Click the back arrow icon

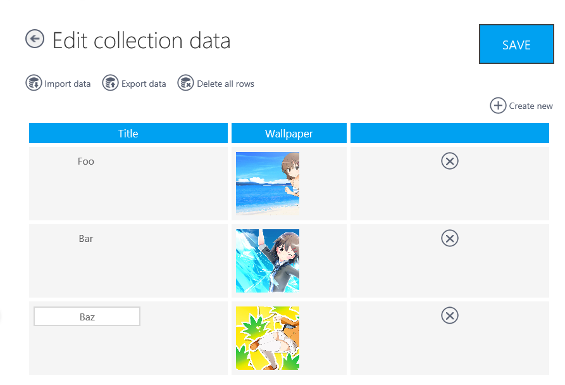(34, 39)
